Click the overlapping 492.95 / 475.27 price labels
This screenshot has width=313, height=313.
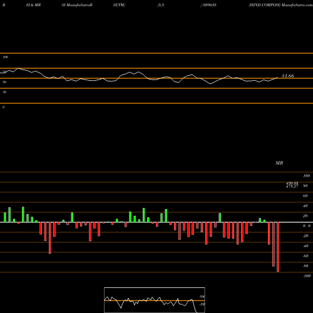[292, 185]
